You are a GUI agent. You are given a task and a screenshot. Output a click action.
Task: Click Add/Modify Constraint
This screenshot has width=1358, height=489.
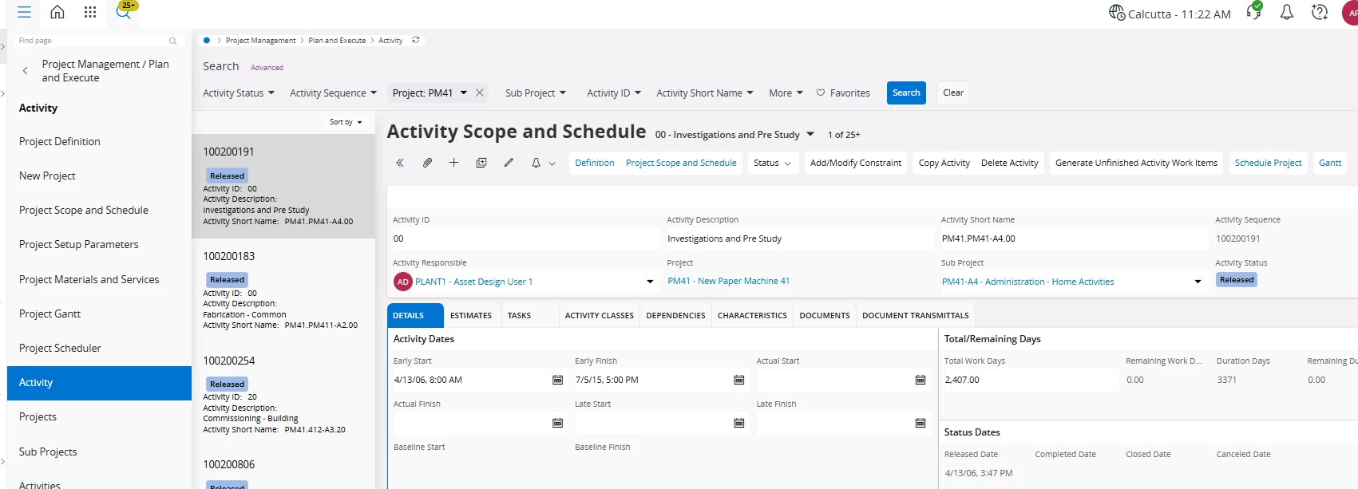coord(856,163)
